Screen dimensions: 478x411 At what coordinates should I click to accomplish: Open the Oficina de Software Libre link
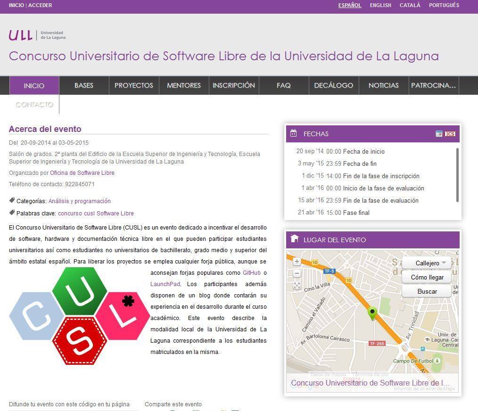pos(82,173)
